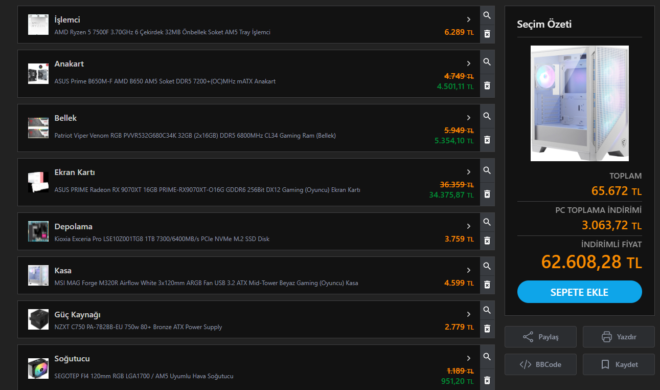
Task: Remove the Güç Kaynağı selection
Action: click(x=487, y=329)
